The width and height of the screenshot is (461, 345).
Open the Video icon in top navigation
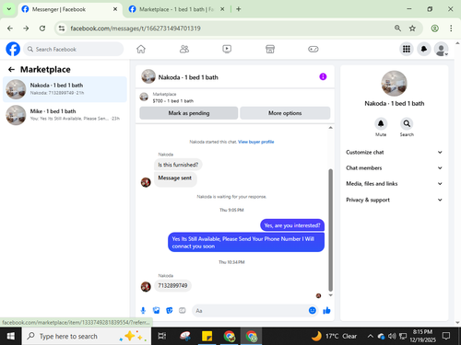coord(227,49)
